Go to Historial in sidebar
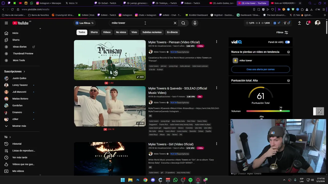The image size is (328, 184). click(17, 144)
